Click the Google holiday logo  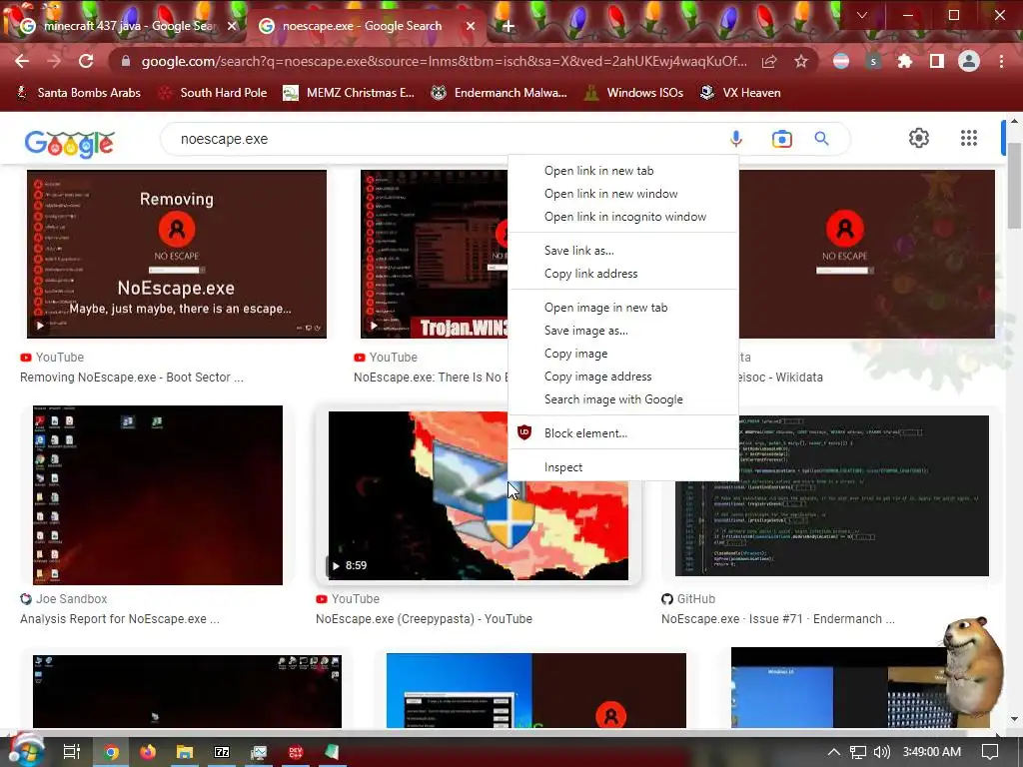[x=70, y=143]
